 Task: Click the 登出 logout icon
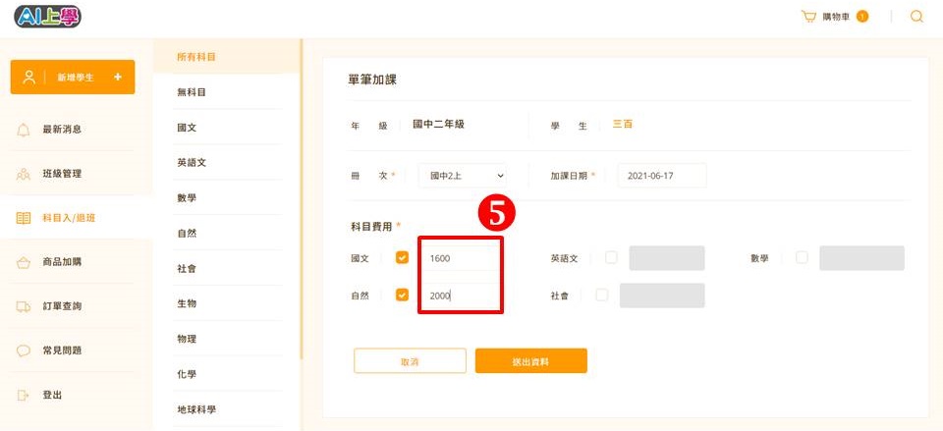[x=23, y=395]
